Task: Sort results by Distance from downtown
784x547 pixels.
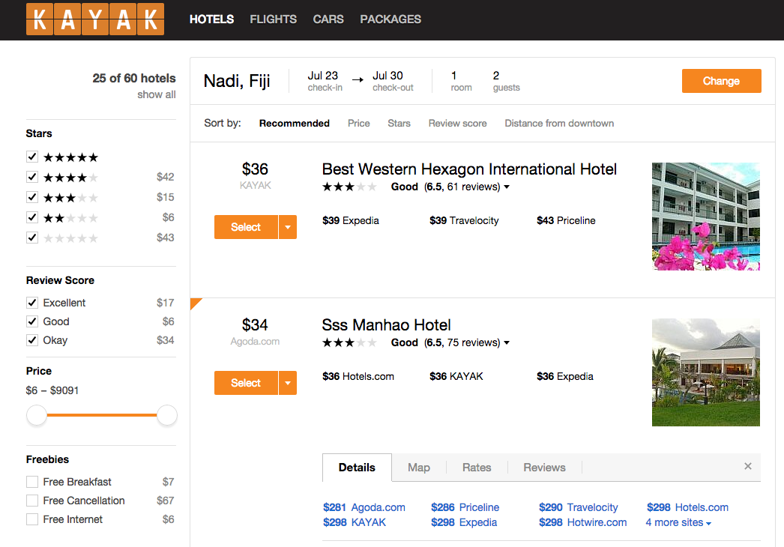Action: click(x=559, y=124)
